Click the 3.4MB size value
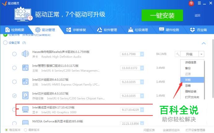Image resolution: width=214 pixels, height=133 pixels. click(160, 68)
